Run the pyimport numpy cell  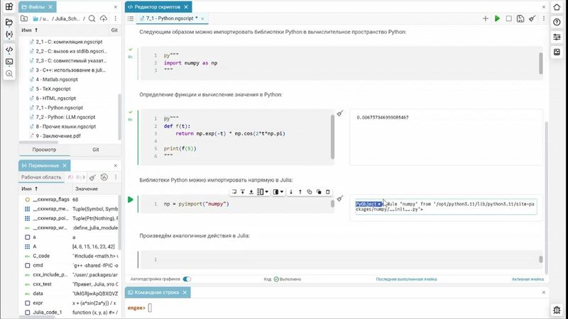131,200
